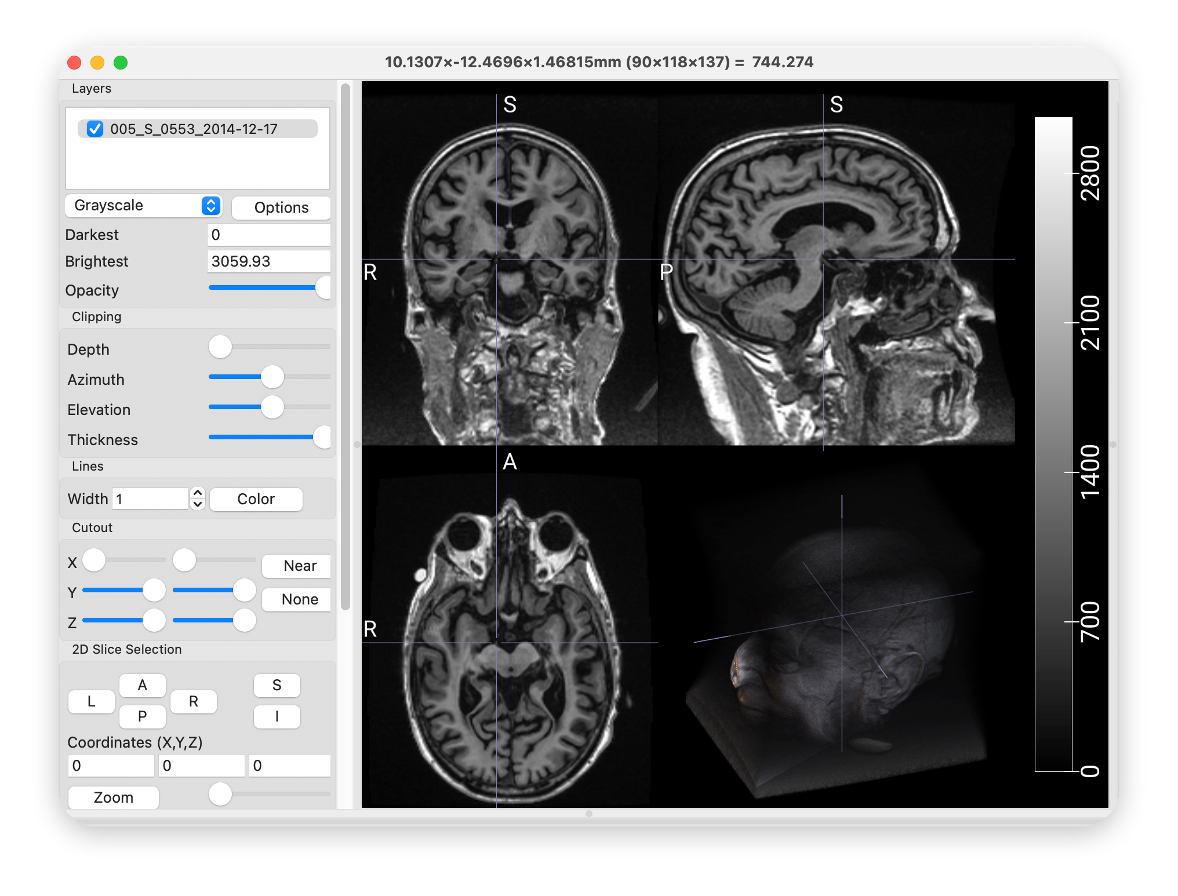Uncheck the 005_S_0553_2014-12-17 layer checkbox
This screenshot has width=1178, height=896.
pos(95,129)
